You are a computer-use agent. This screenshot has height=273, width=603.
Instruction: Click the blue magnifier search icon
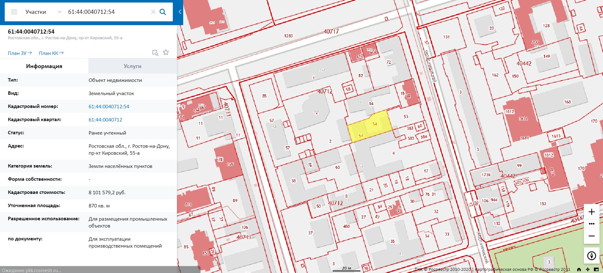[x=163, y=12]
